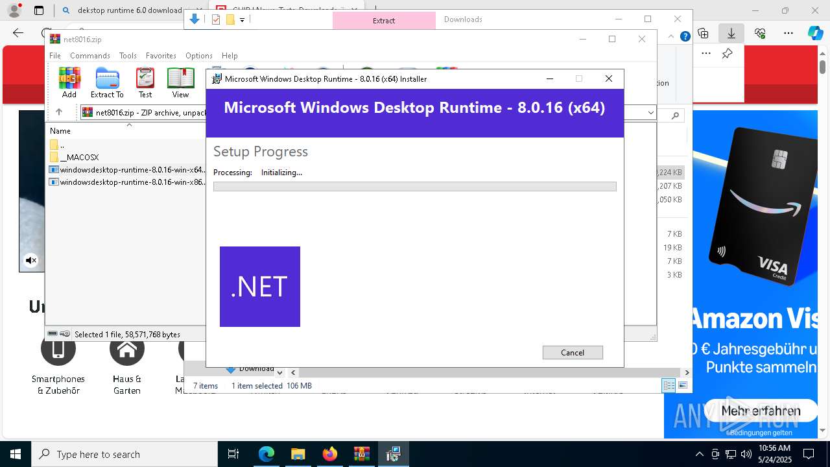Open the Favorites menu in WinRAR
This screenshot has height=467, width=830.
click(161, 56)
